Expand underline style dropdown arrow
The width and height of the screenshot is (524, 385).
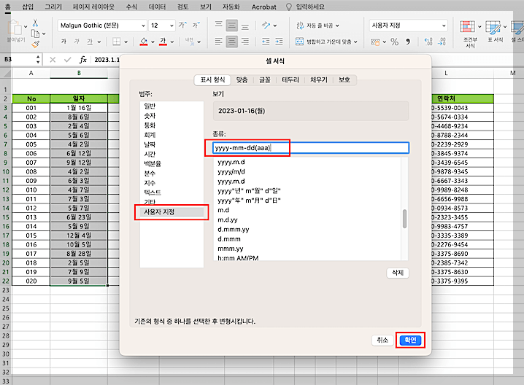point(99,42)
